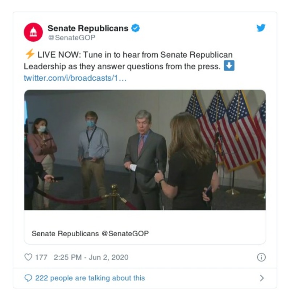Click the "Senate Republicans @SenateGOP" card caption
Viewport: 290px width, 300px height.
pos(90,233)
